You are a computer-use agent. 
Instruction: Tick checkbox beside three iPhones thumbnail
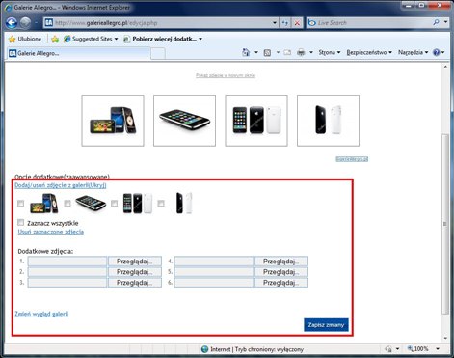click(x=115, y=204)
